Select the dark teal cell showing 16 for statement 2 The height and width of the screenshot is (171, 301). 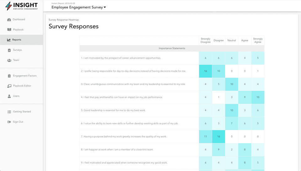[x=205, y=71]
